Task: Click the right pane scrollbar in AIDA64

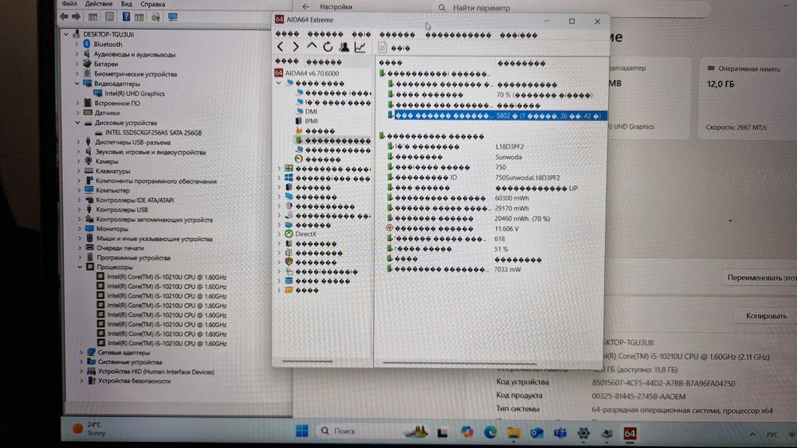Action: pos(459,363)
